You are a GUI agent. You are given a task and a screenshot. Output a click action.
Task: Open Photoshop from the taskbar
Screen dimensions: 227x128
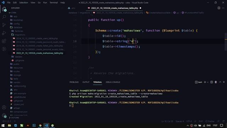click(x=34, y=126)
